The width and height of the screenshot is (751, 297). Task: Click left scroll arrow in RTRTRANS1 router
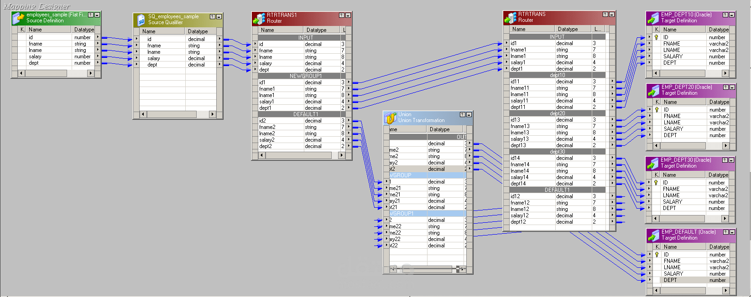(262, 155)
